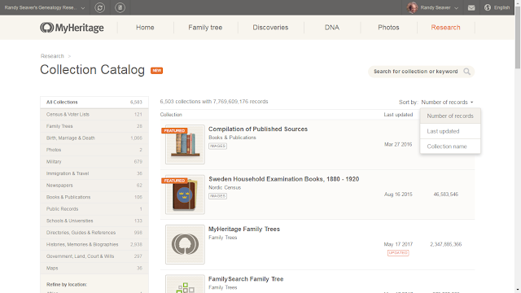Click the date Aug 16 2015
Image resolution: width=521 pixels, height=293 pixels.
[x=398, y=195]
